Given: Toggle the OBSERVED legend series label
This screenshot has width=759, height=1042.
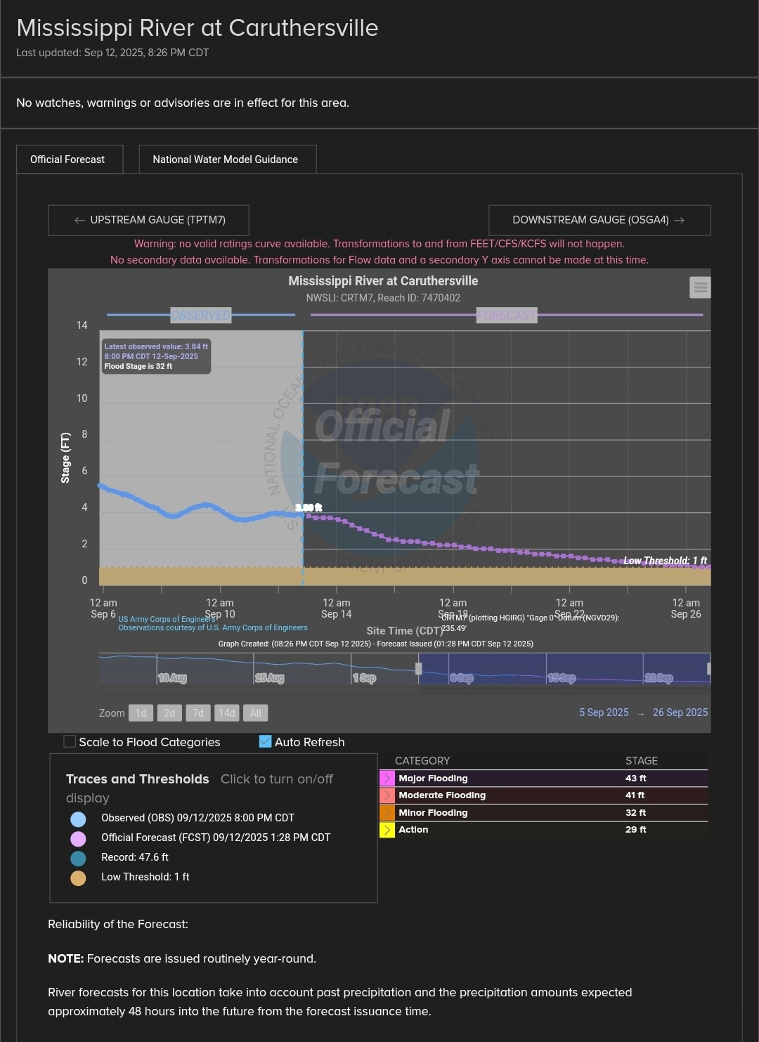Looking at the screenshot, I should (201, 315).
